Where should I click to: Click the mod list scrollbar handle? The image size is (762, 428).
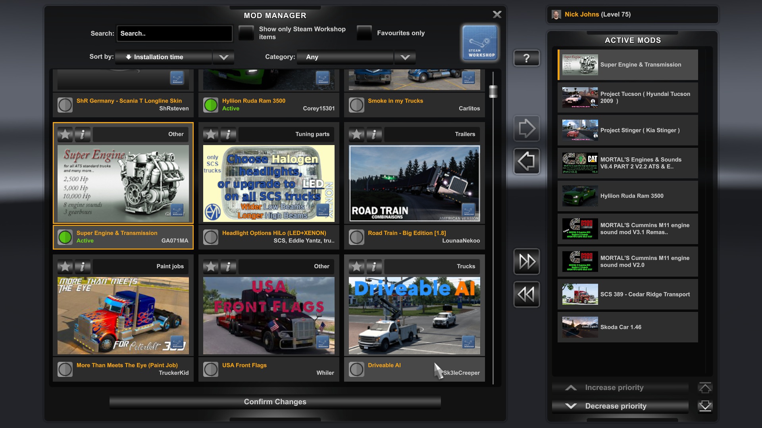493,92
